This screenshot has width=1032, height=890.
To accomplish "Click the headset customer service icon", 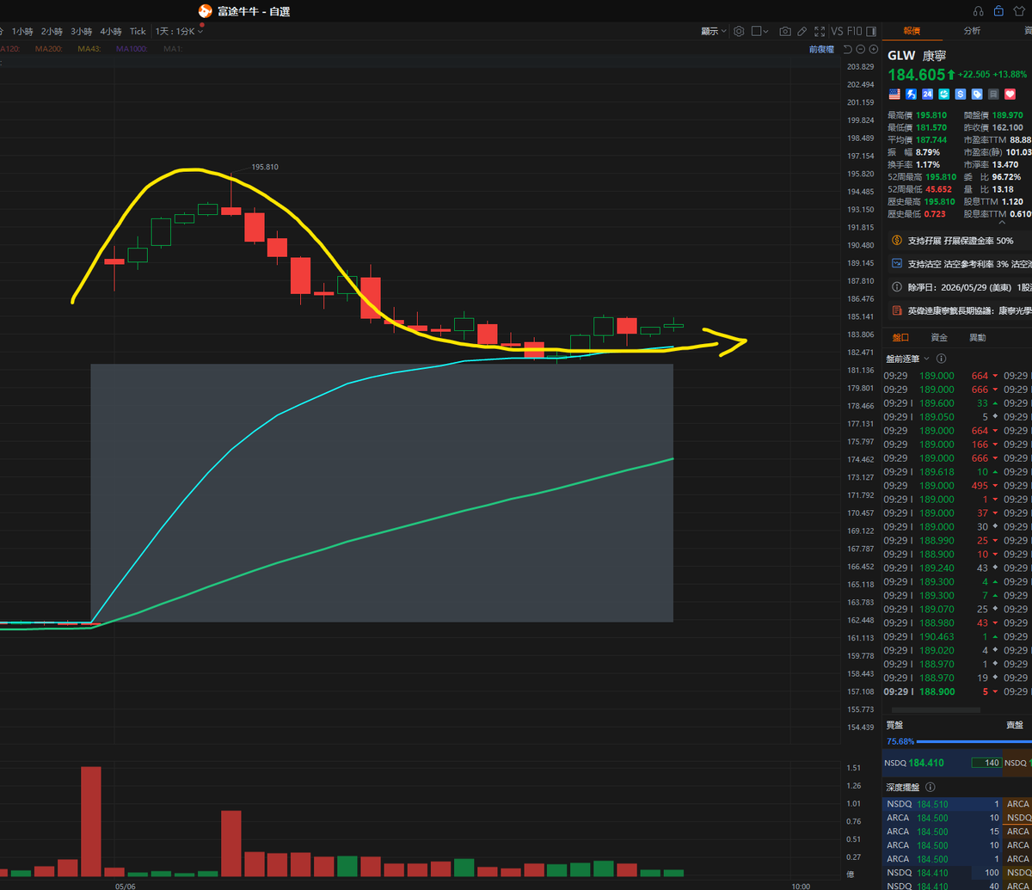I will (x=979, y=11).
